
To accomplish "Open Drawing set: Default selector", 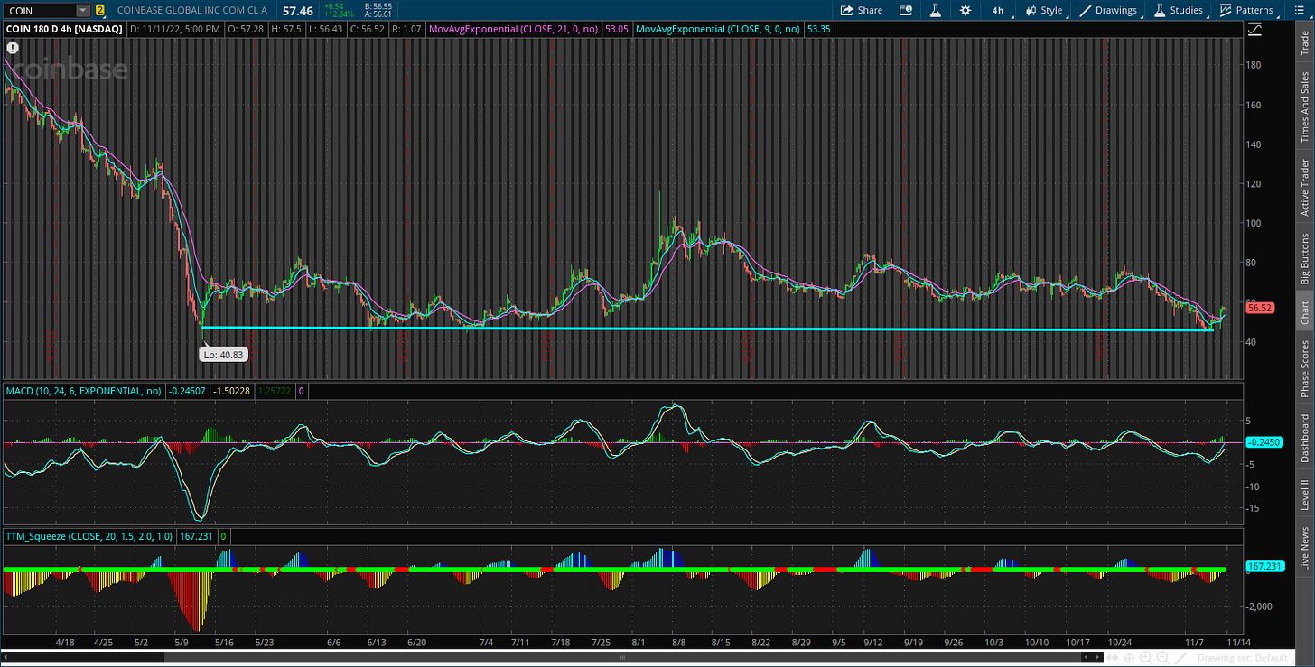I will 1242,658.
